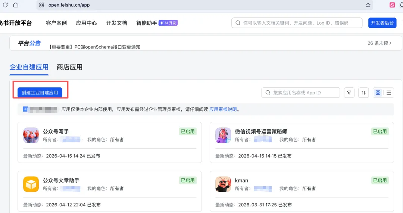Screen dimensions: 403x213
Task: Click 已启用 status on 公众号写手 card
Action: coord(188,131)
